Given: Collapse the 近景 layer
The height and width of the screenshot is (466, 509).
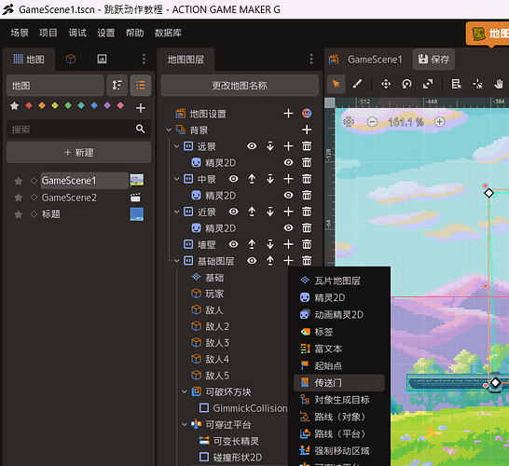Looking at the screenshot, I should [176, 212].
